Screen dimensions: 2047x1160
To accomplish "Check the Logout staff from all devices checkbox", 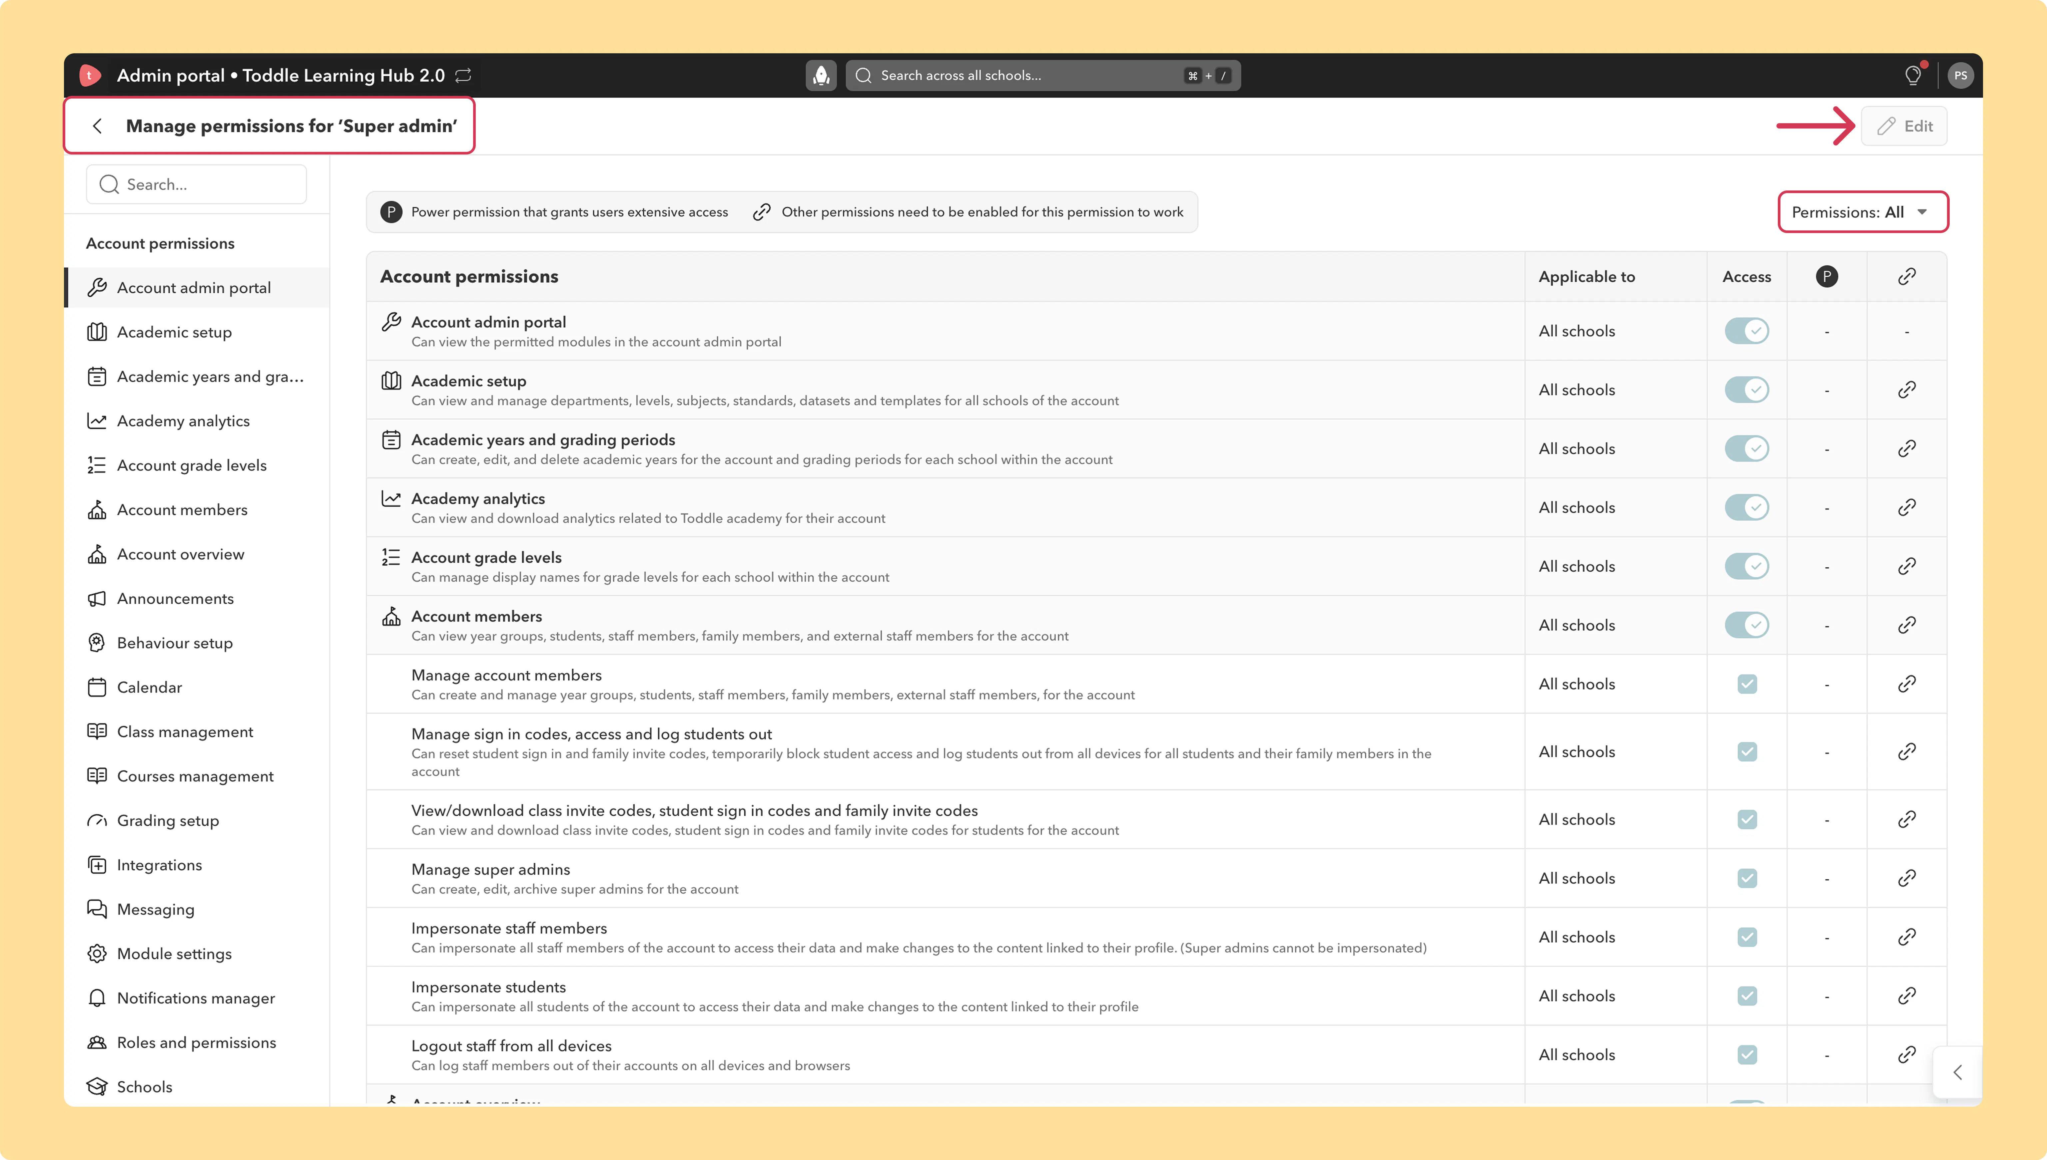I will [1747, 1055].
